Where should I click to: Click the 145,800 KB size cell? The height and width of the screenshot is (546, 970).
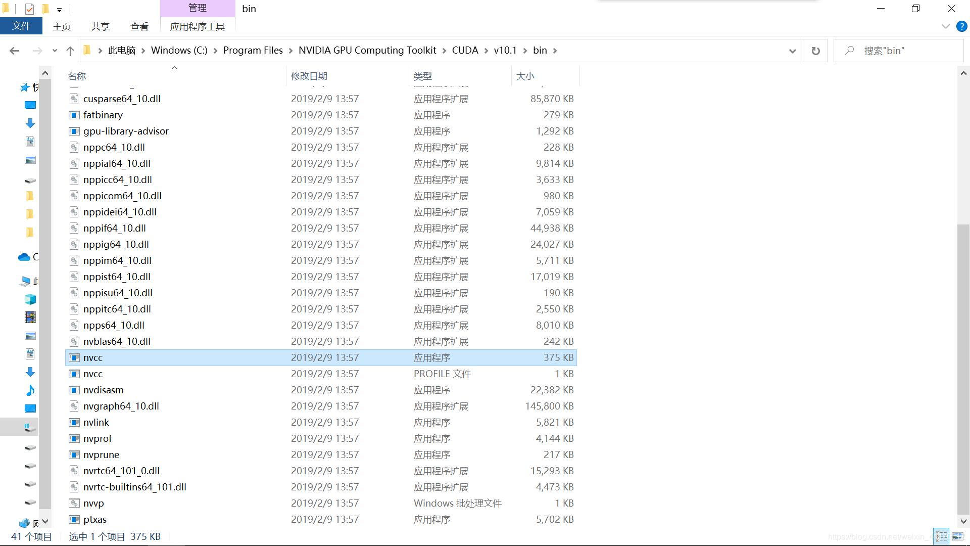click(x=549, y=406)
